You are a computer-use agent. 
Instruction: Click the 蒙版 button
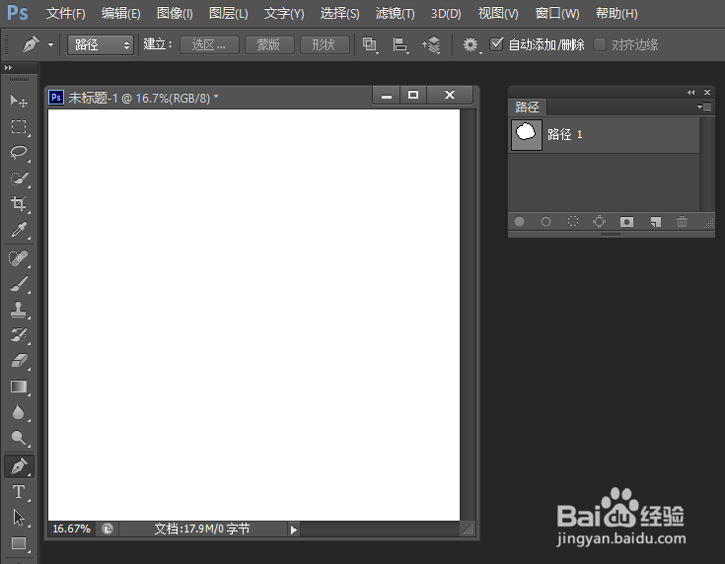(x=268, y=44)
